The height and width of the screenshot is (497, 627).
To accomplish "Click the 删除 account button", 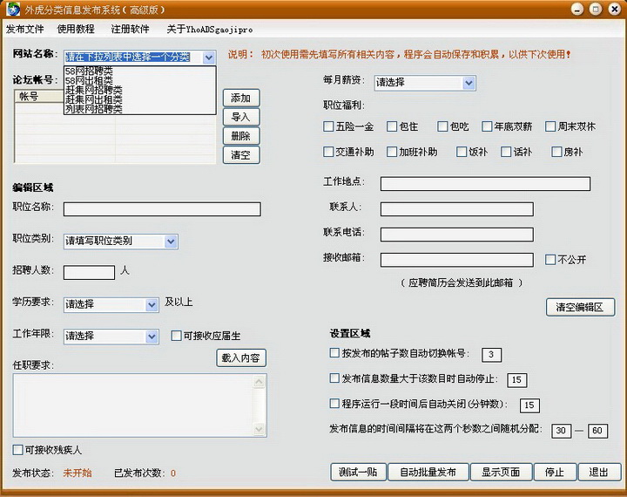I will pyautogui.click(x=241, y=136).
